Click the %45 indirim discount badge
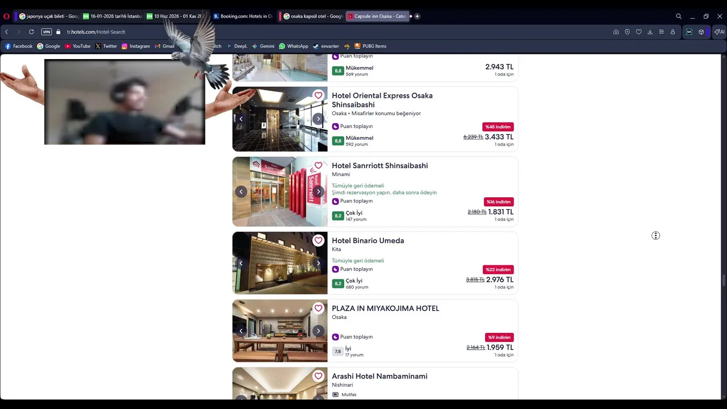 click(x=498, y=127)
